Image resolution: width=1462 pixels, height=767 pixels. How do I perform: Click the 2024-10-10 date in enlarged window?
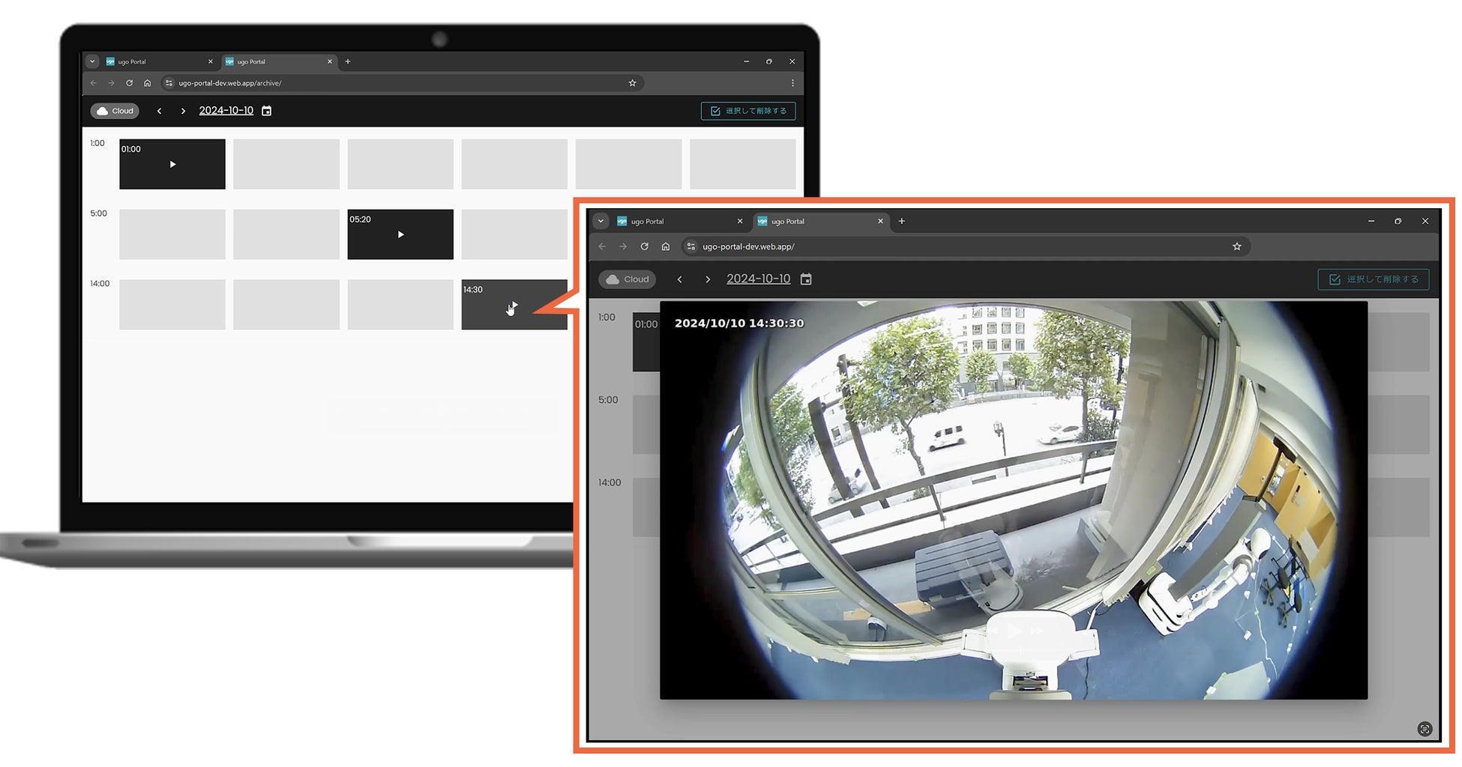pos(759,279)
